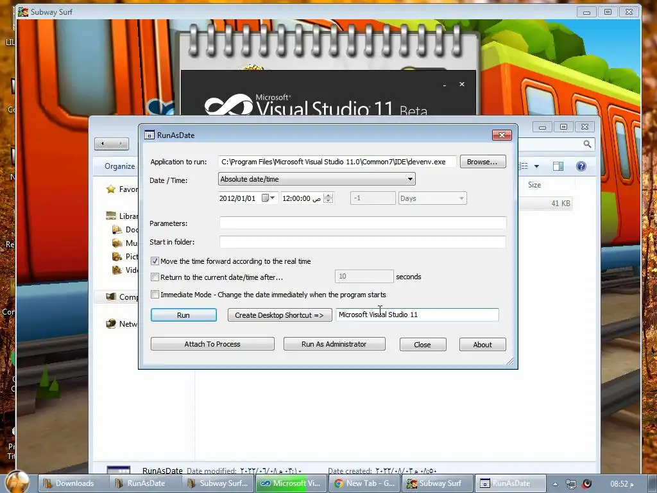
Task: Click Run As Administrator button
Action: (x=334, y=344)
